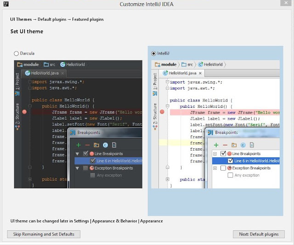
Task: Click module folder icon in IntelliJ preview
Action: pyautogui.click(x=157, y=65)
